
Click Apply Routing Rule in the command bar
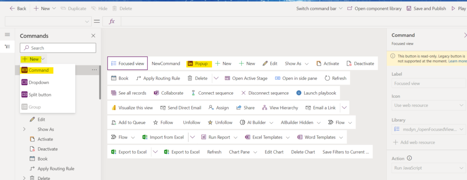coord(158,78)
